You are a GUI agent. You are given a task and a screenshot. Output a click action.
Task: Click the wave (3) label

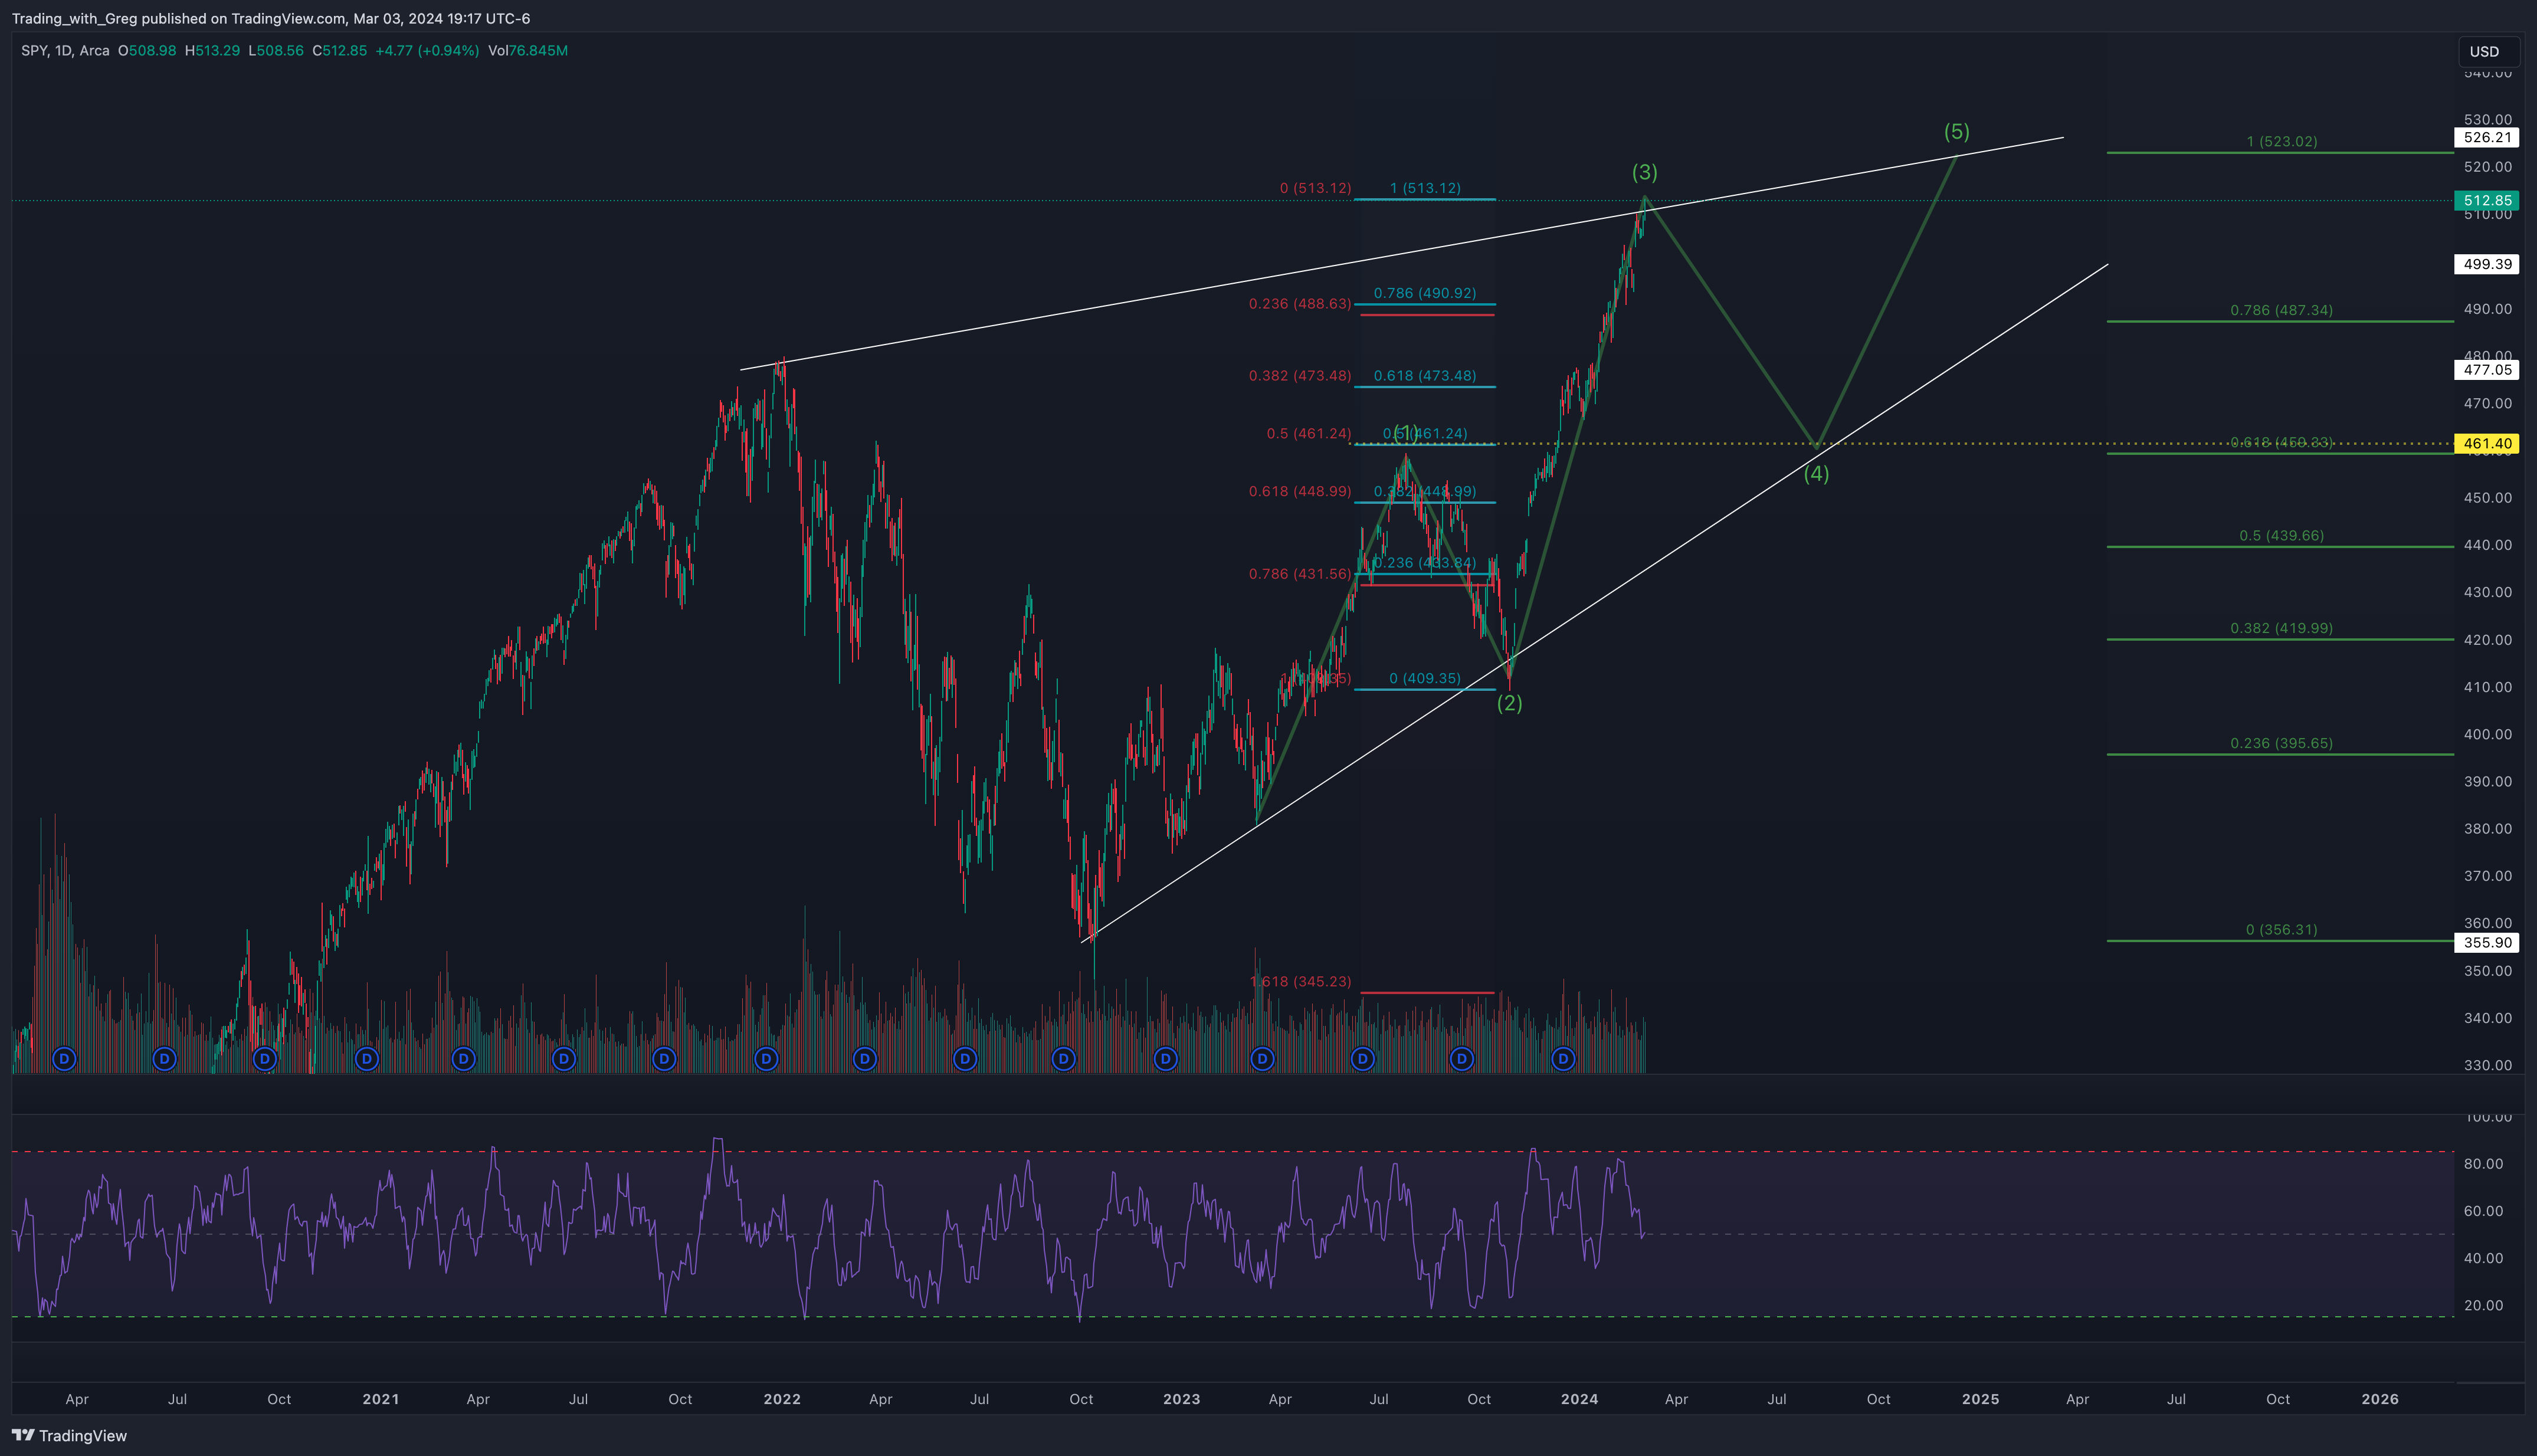pos(1645,172)
